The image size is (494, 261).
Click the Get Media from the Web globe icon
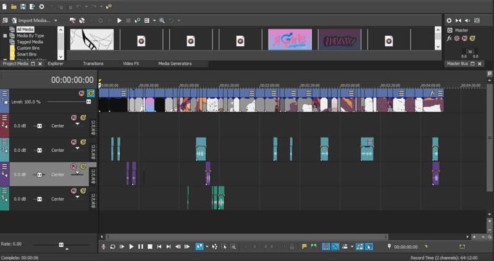(x=82, y=20)
